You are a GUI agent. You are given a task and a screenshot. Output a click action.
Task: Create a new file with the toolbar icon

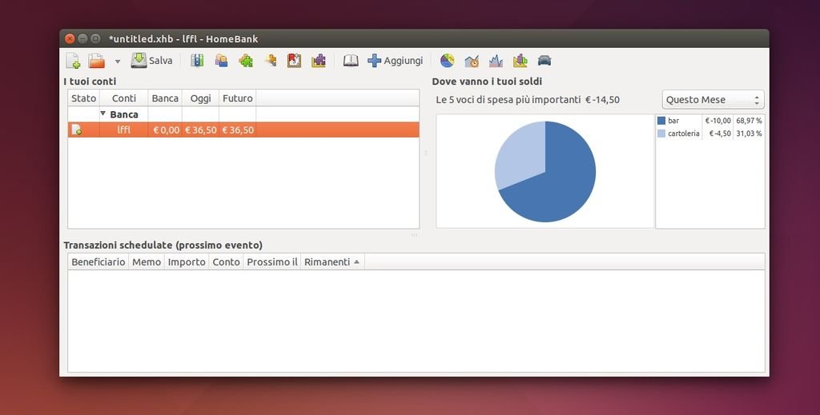coord(73,61)
